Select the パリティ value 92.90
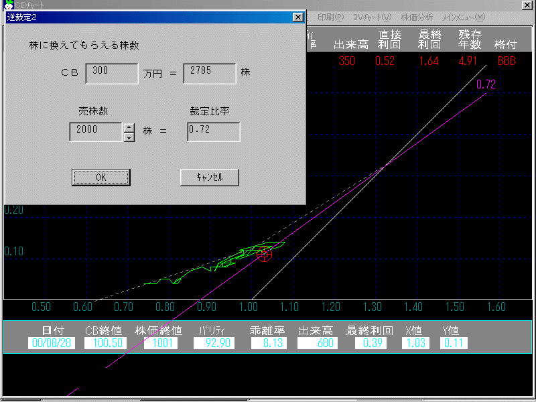Image resolution: width=536 pixels, height=402 pixels. pyautogui.click(x=214, y=343)
